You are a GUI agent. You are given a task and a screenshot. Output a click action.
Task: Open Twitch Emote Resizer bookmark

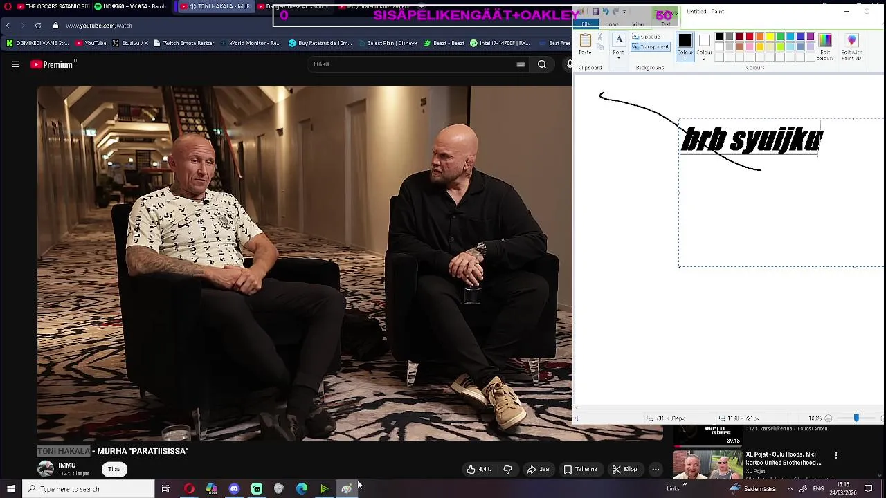[x=184, y=43]
